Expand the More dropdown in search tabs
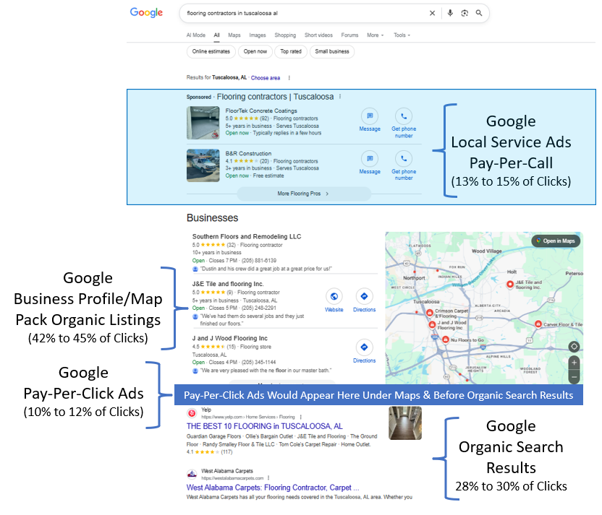602x515 pixels. click(x=374, y=35)
